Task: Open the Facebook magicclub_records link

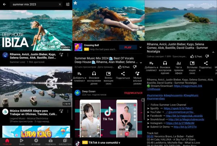Action: point(184,116)
